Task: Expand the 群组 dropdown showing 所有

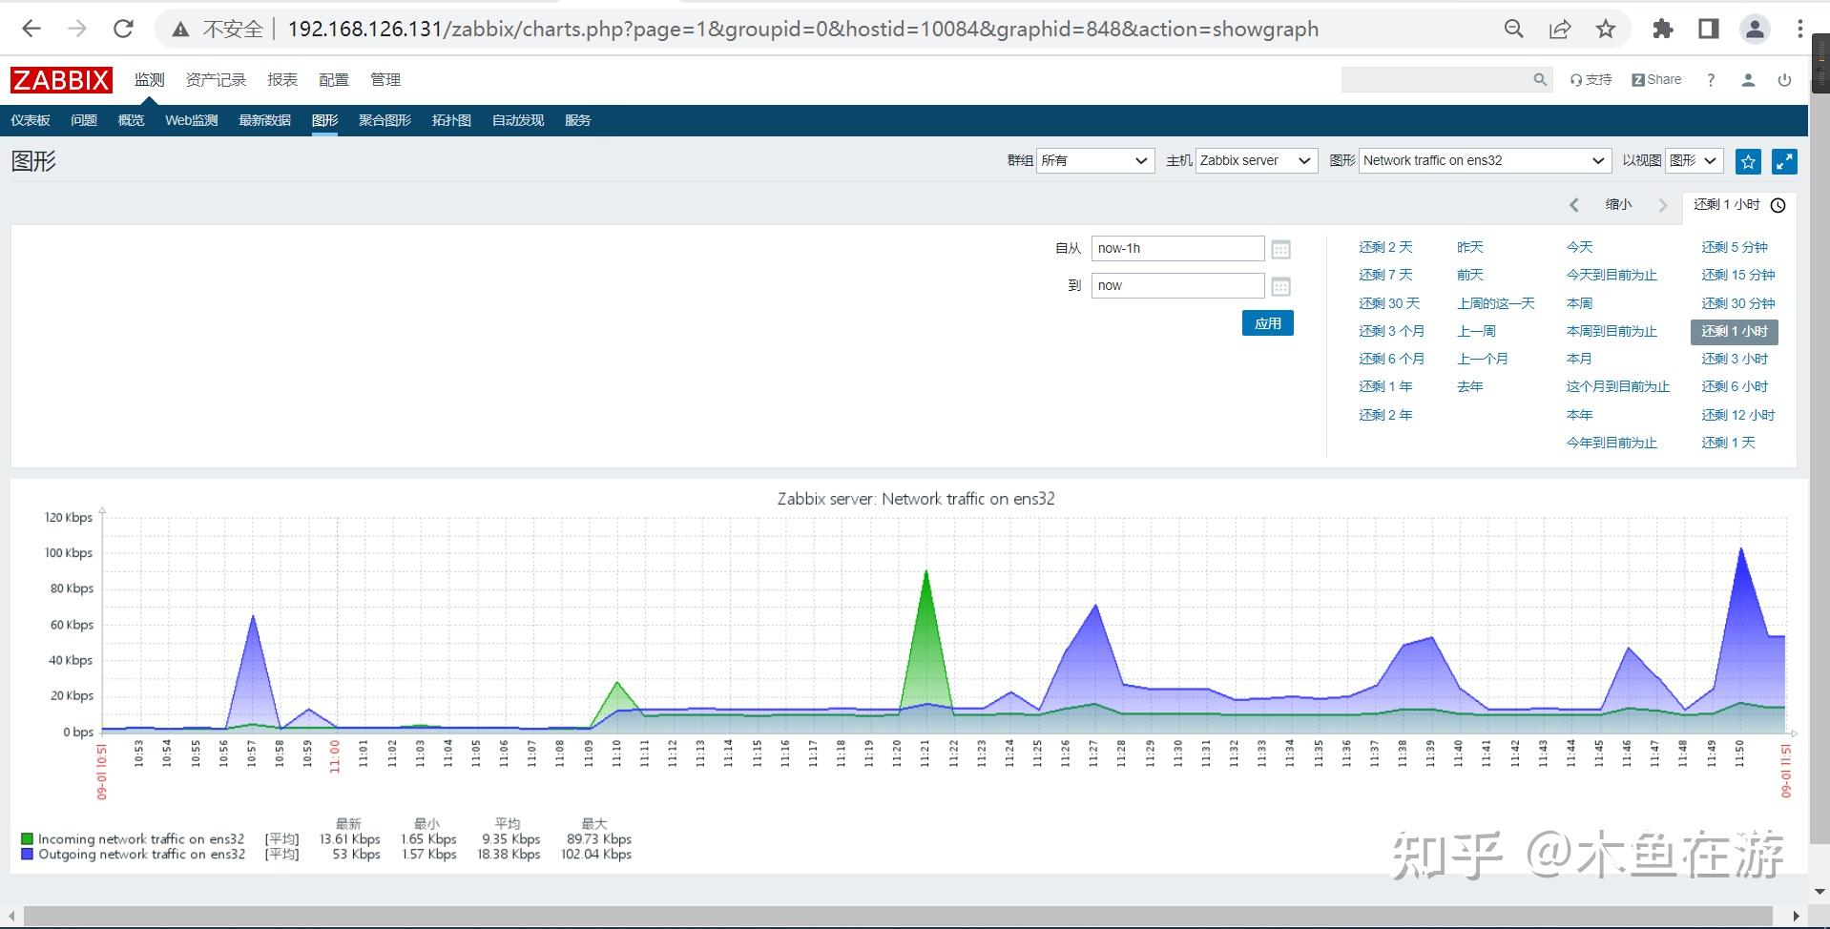Action: click(x=1095, y=160)
